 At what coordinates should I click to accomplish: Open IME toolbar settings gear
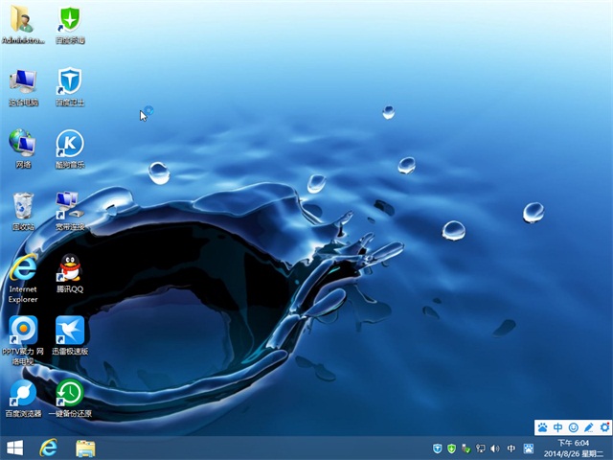pos(603,426)
